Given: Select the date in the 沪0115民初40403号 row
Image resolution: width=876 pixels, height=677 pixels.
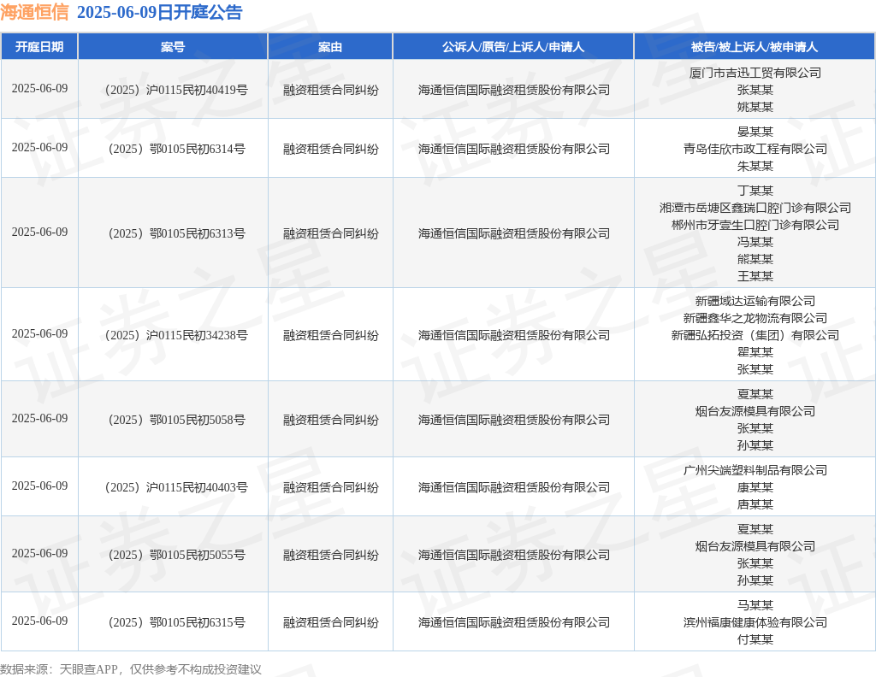Looking at the screenshot, I should tap(39, 486).
